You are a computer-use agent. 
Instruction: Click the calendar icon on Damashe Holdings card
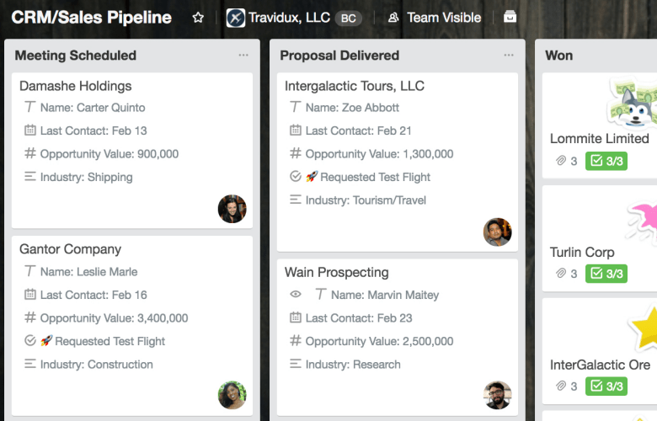[x=30, y=131]
